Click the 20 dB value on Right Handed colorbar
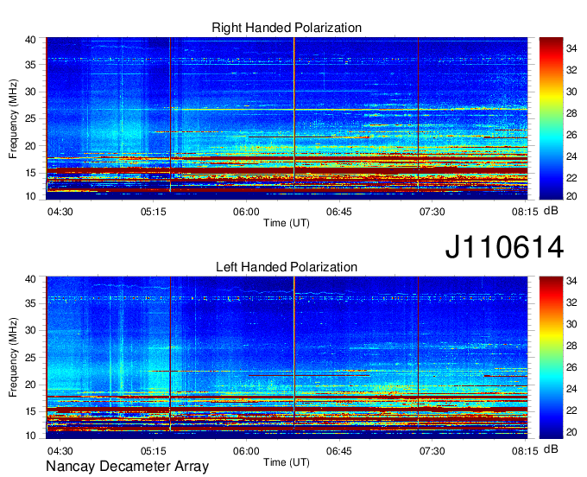This screenshot has height=477, width=587. coord(571,195)
